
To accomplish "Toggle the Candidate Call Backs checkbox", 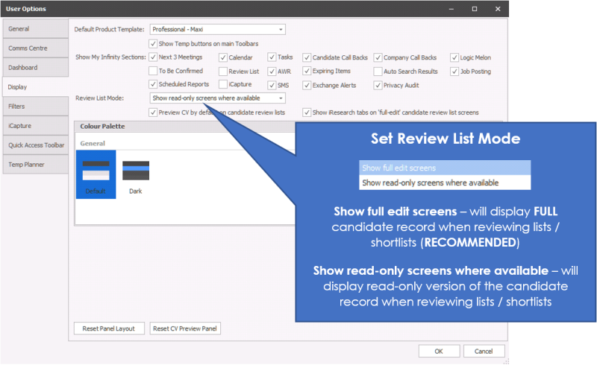I will pyautogui.click(x=307, y=57).
